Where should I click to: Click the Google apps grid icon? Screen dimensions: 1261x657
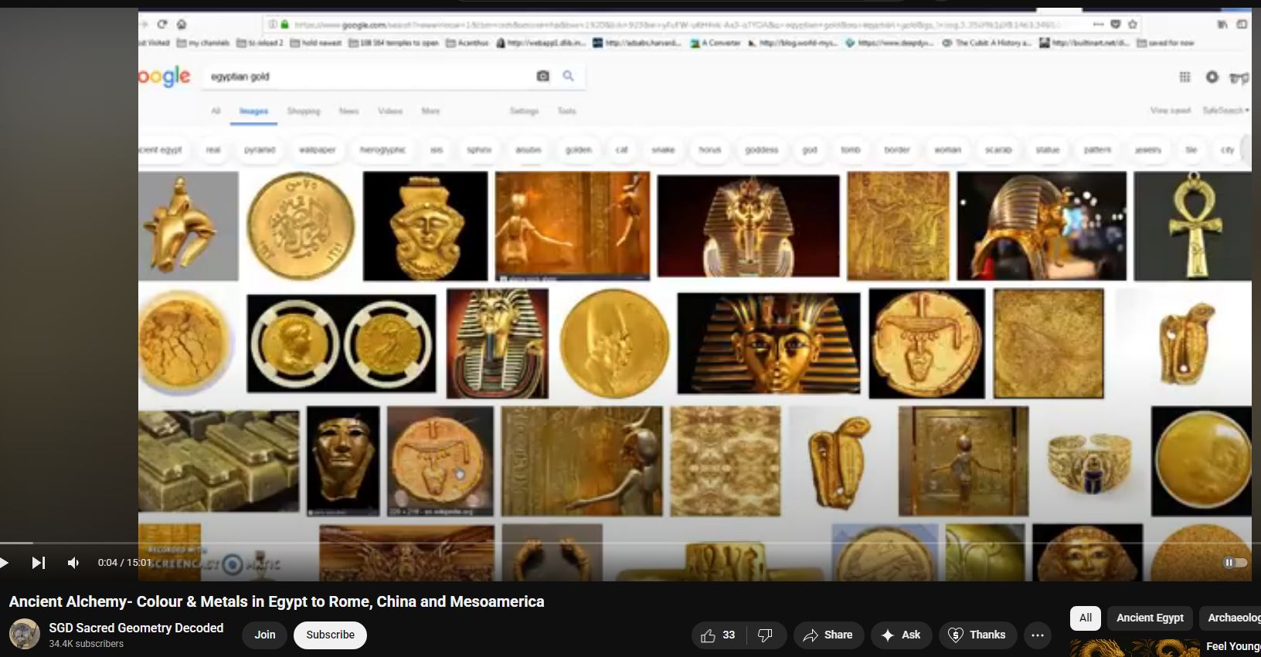click(1185, 76)
